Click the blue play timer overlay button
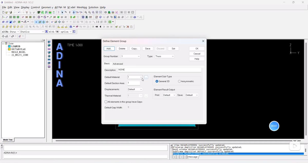The width and height of the screenshot is (308, 163). point(274,126)
